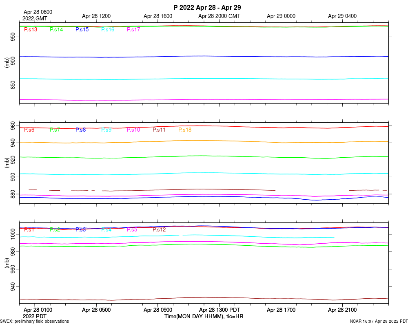Click the bottom axis label 'Apr 28 0500'
Screen dimensions: 408x326
point(96,310)
